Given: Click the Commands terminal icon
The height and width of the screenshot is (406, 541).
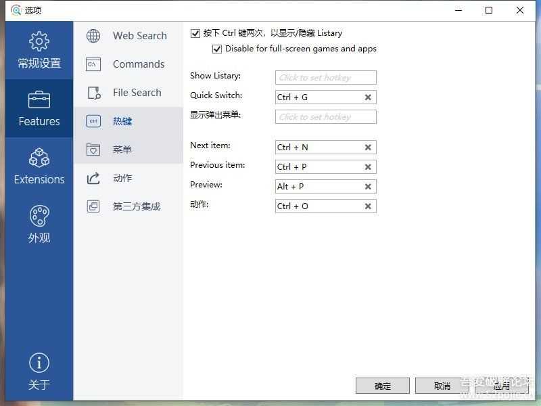Looking at the screenshot, I should (93, 64).
